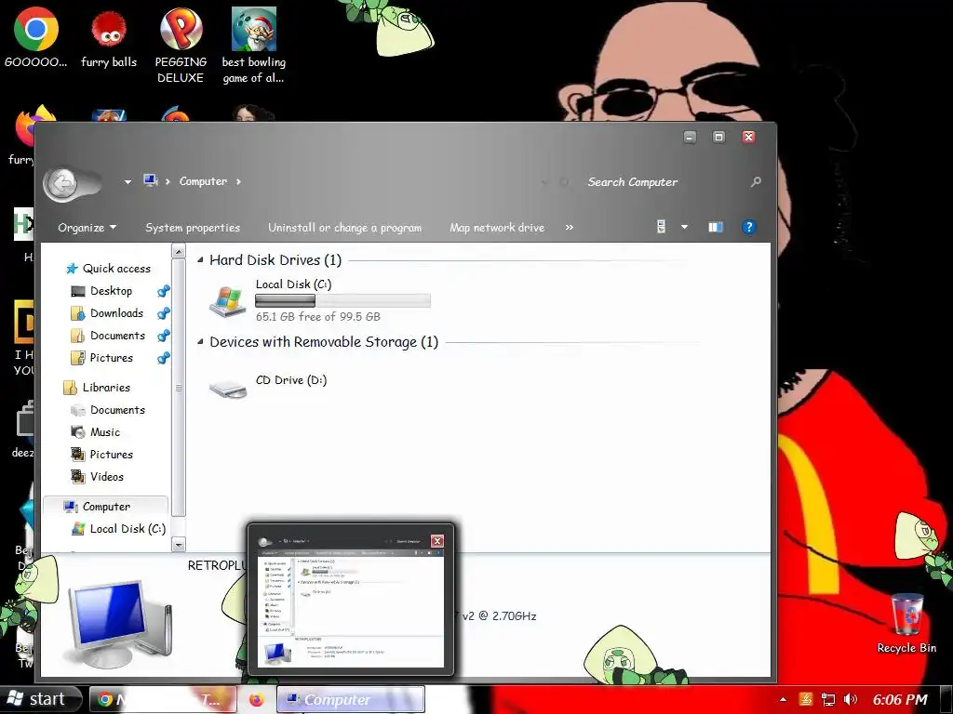This screenshot has height=714, width=953.
Task: Click the back navigation arrow in Explorer
Action: pos(61,182)
